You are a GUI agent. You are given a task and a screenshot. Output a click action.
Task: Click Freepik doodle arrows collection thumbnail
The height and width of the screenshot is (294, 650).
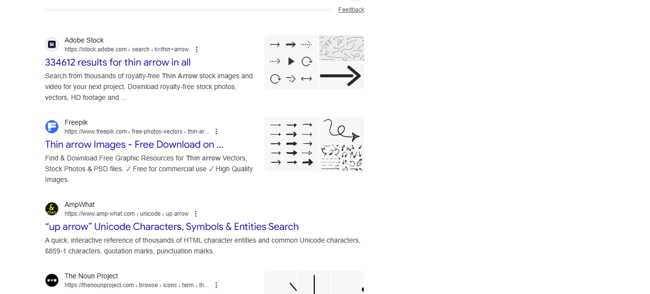[x=341, y=158]
